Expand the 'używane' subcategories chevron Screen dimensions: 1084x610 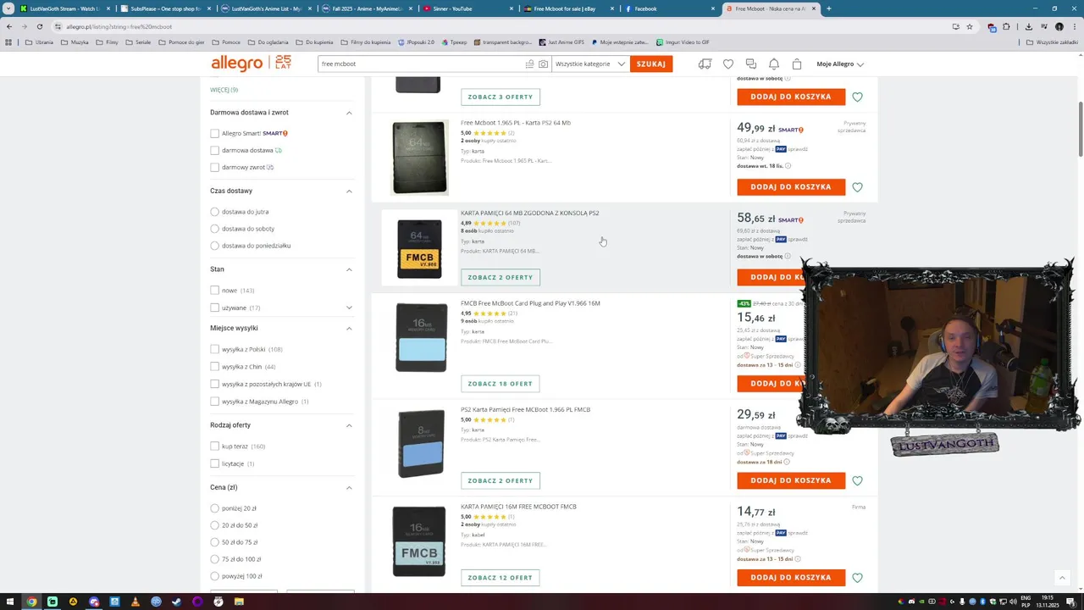point(349,308)
